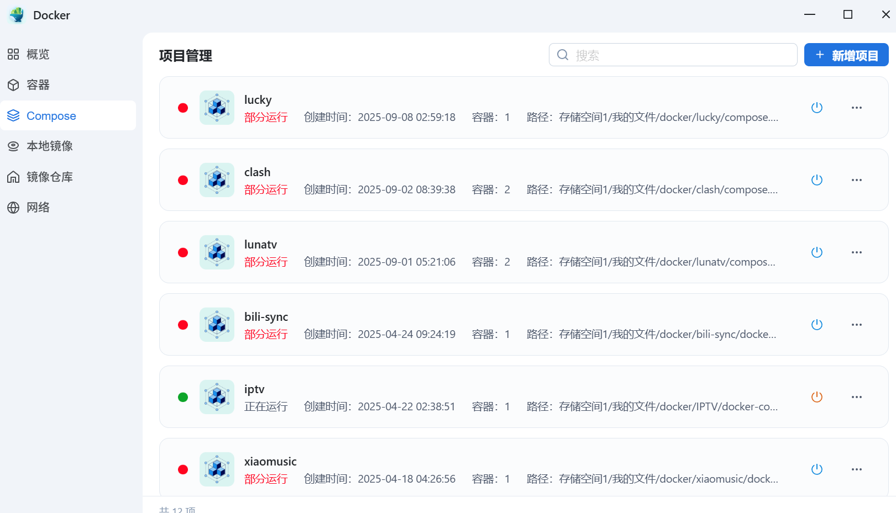This screenshot has width=896, height=513.
Task: Open more options for iptv project
Action: point(857,397)
